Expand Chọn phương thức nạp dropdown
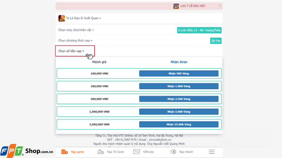Viewport: 282px width, 158px height. 75,40
